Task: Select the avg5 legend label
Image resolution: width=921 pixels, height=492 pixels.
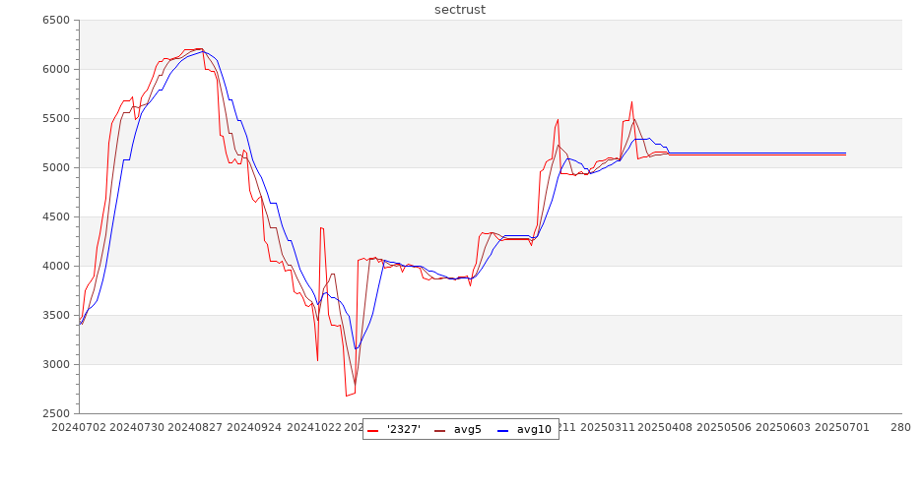Action: point(467,429)
